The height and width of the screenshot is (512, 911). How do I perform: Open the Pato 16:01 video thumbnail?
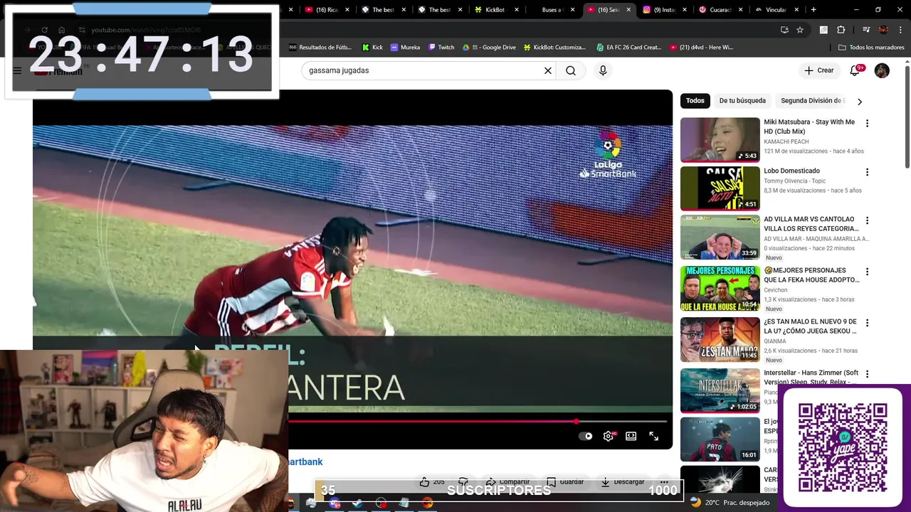pyautogui.click(x=720, y=439)
